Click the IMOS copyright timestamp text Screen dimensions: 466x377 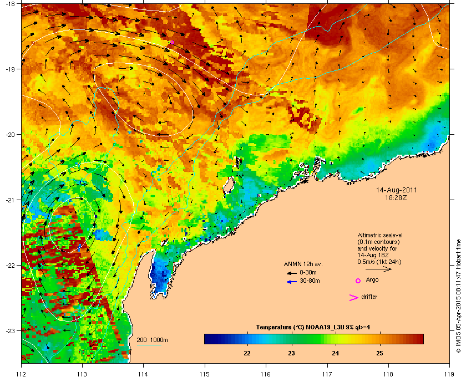pyautogui.click(x=458, y=296)
